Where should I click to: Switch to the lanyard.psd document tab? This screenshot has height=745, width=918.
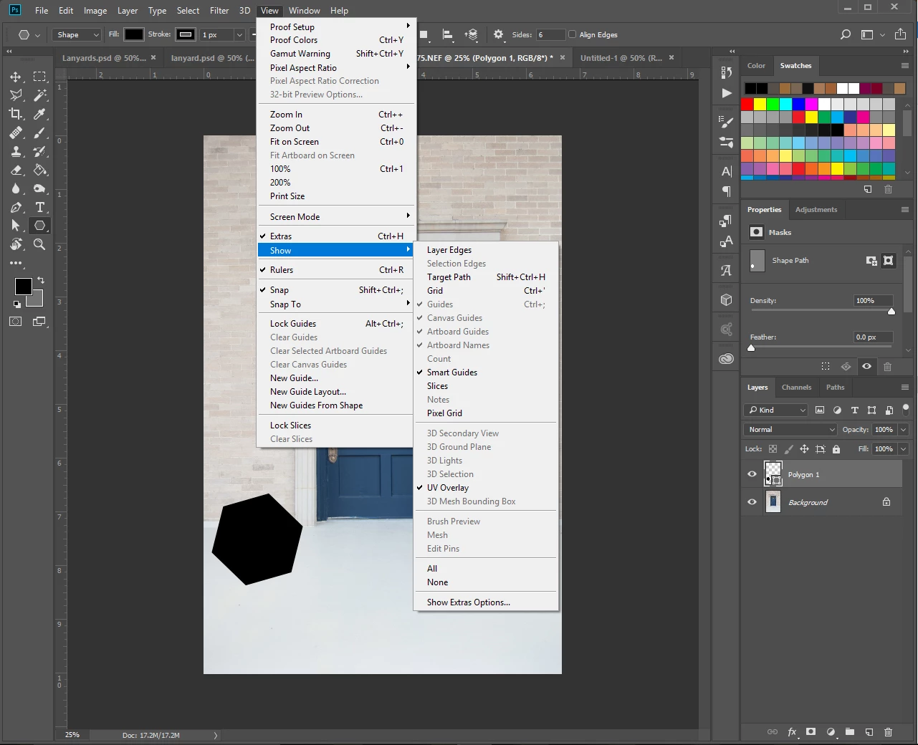(212, 58)
